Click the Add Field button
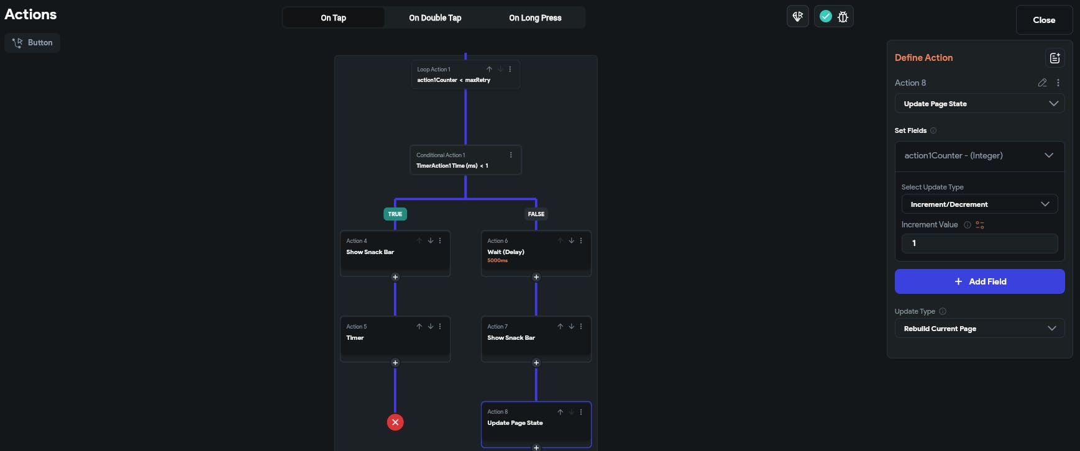This screenshot has width=1080, height=451. (x=979, y=281)
